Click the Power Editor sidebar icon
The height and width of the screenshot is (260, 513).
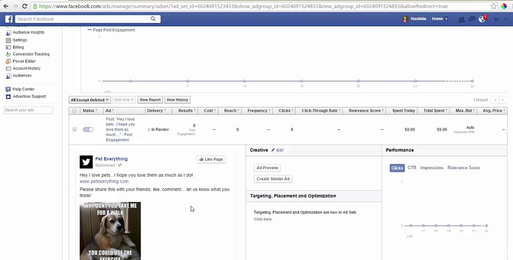click(8, 61)
